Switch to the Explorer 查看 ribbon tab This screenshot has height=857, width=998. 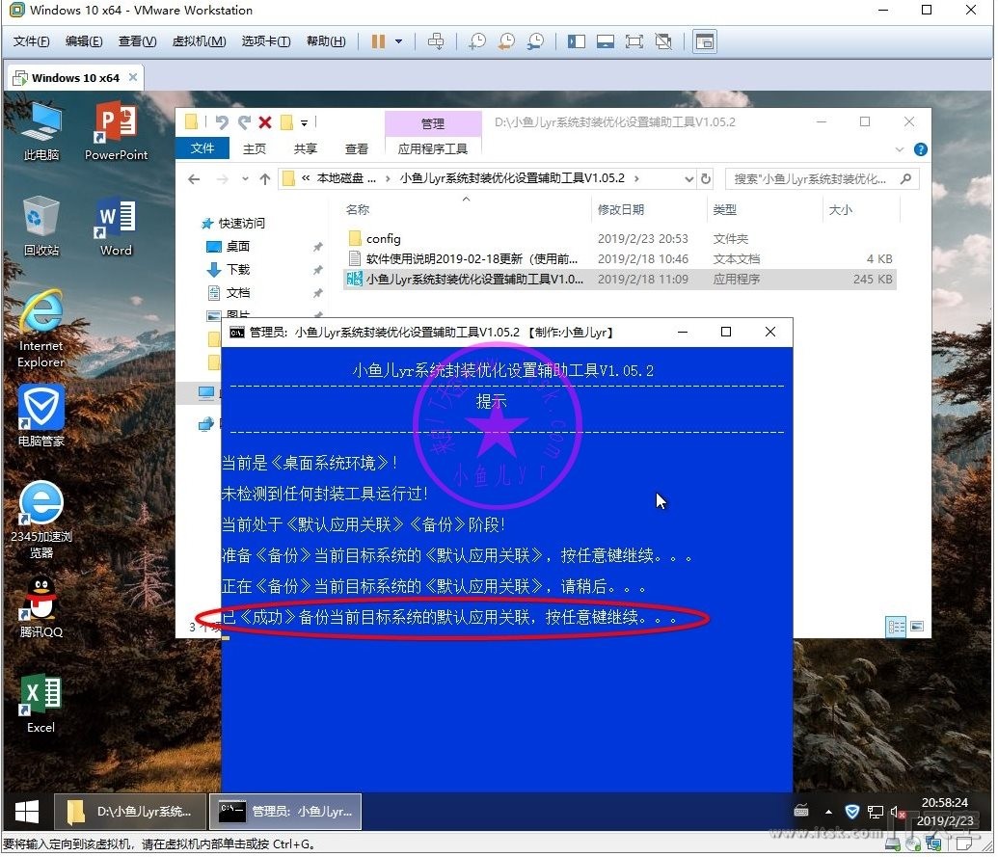click(357, 148)
